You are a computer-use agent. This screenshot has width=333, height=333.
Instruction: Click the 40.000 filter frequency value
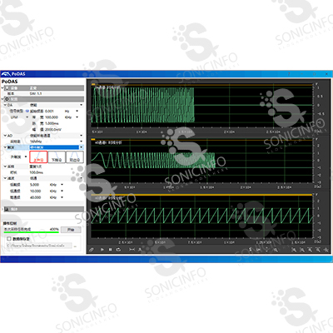(x=35, y=197)
